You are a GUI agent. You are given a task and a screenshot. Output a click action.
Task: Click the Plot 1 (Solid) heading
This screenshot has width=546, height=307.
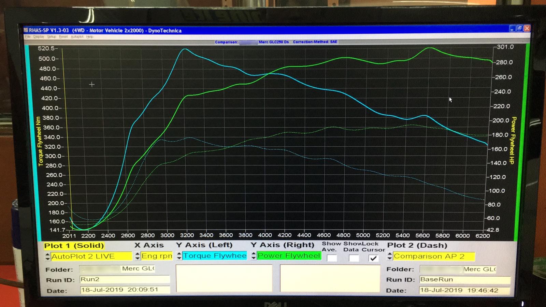pos(74,246)
